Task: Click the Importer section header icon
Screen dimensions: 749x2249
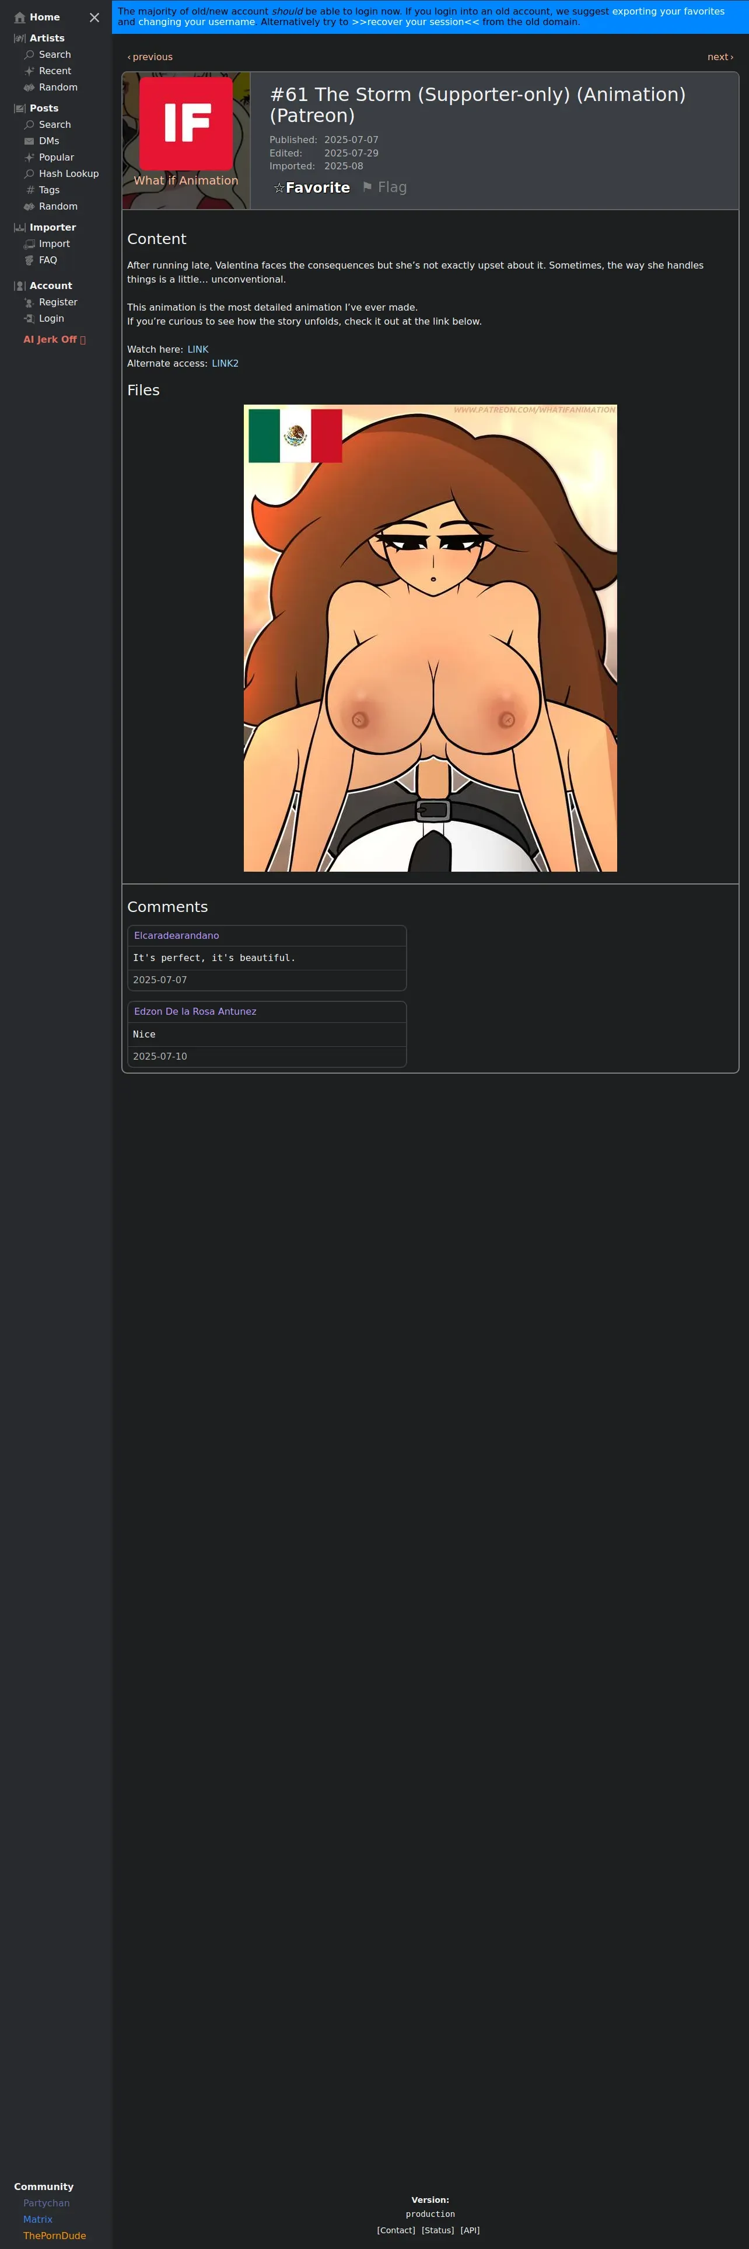Action: 20,228
